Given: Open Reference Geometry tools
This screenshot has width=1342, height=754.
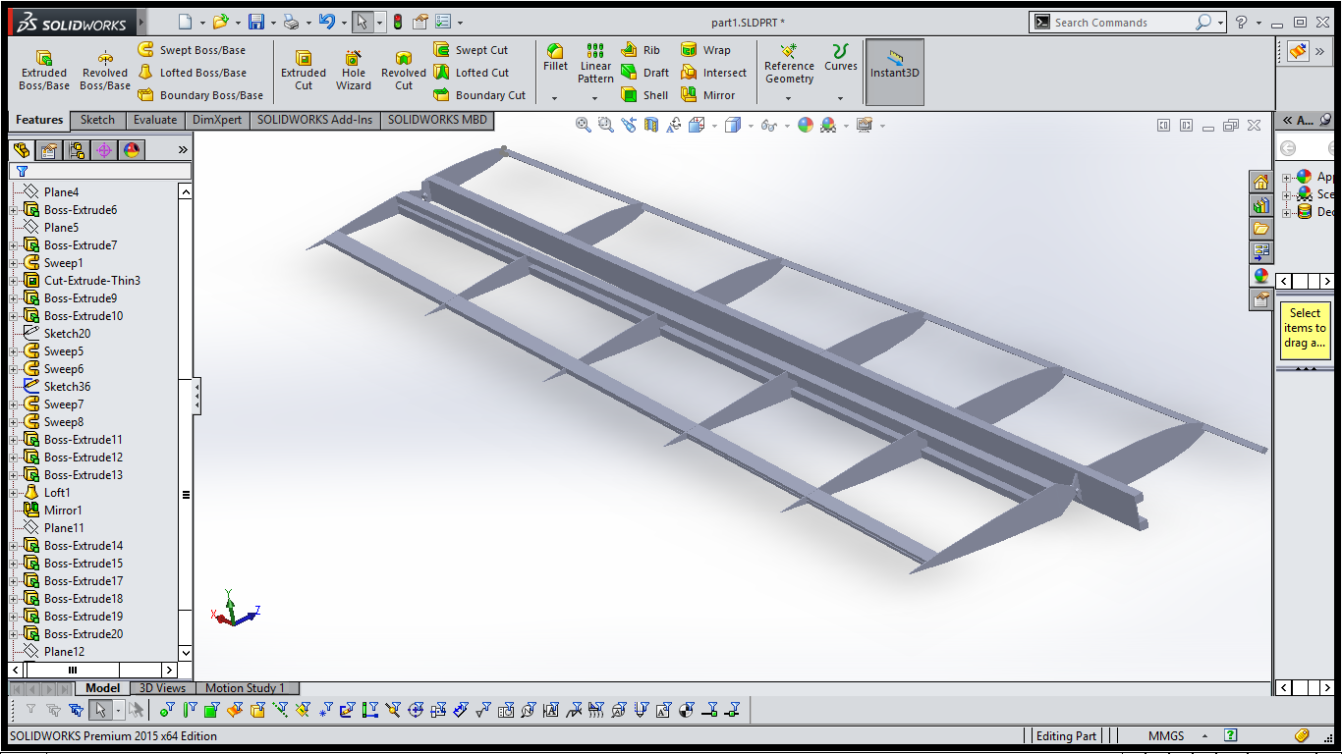Looking at the screenshot, I should (789, 63).
